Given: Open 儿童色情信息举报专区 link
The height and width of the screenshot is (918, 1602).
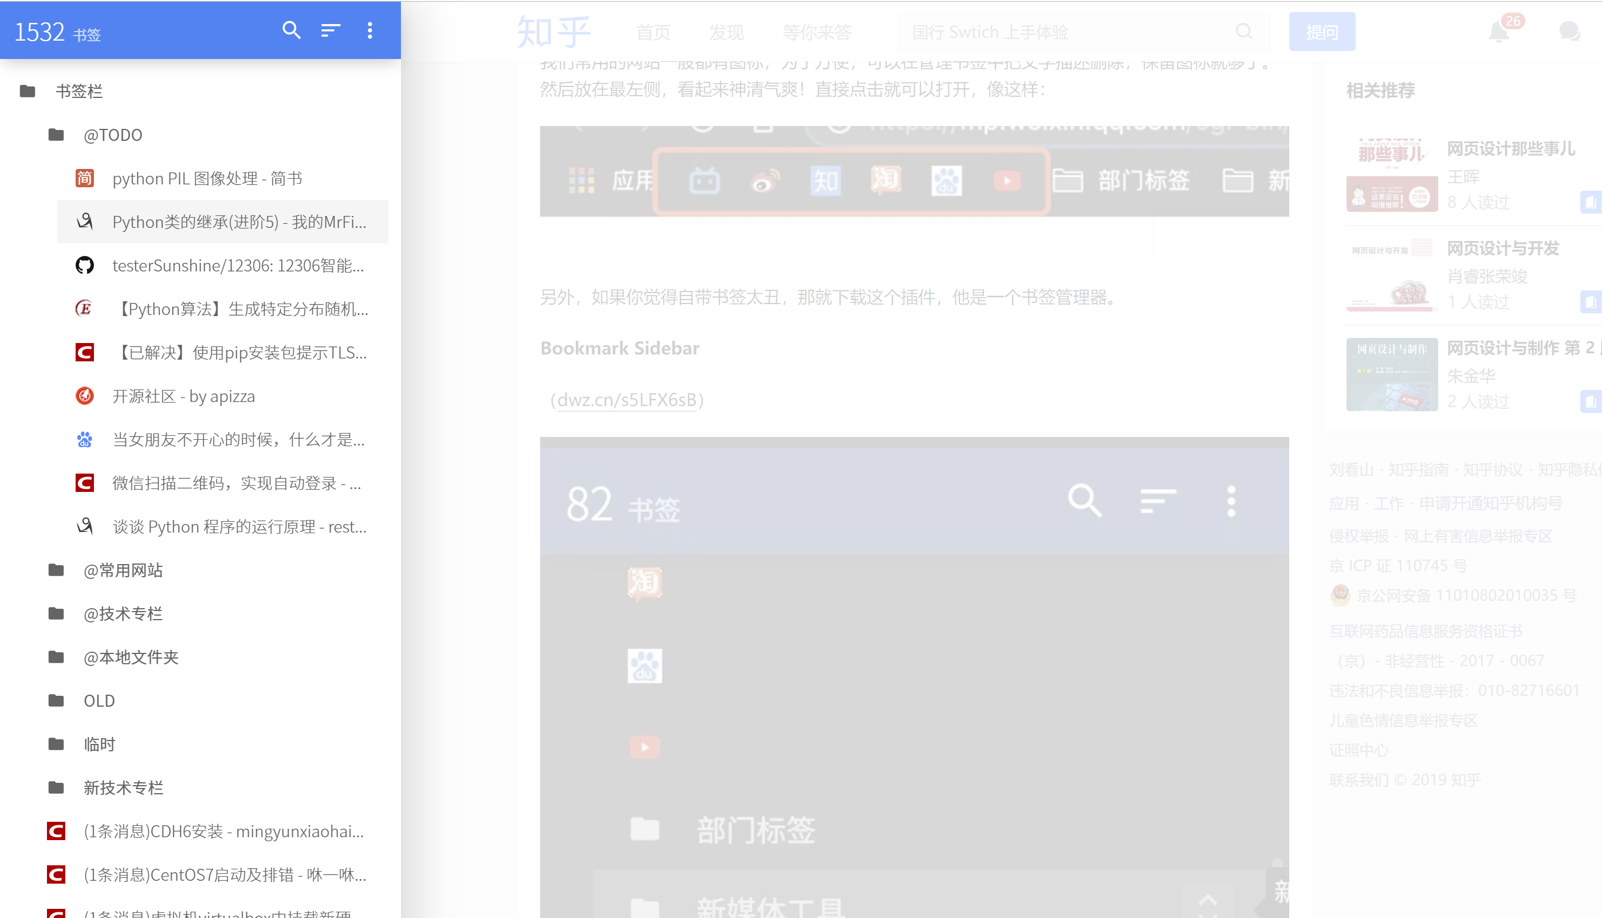Looking at the screenshot, I should [x=1403, y=720].
